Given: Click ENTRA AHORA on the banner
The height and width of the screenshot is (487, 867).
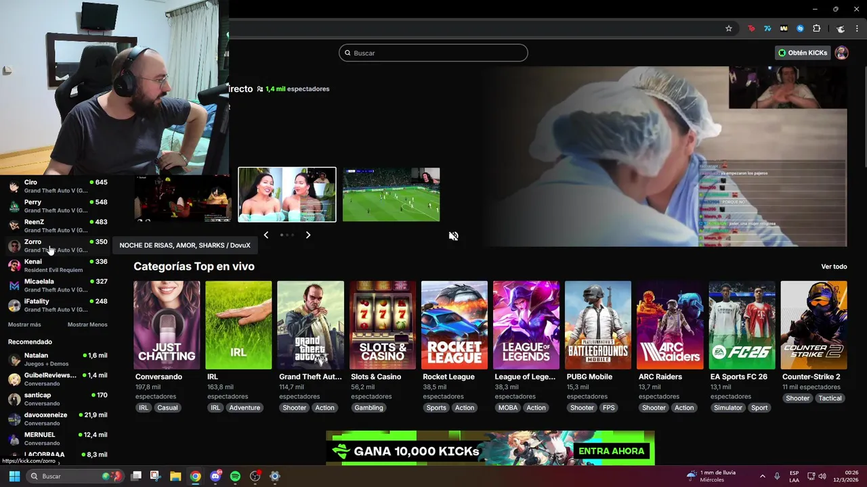Looking at the screenshot, I should click(x=611, y=451).
